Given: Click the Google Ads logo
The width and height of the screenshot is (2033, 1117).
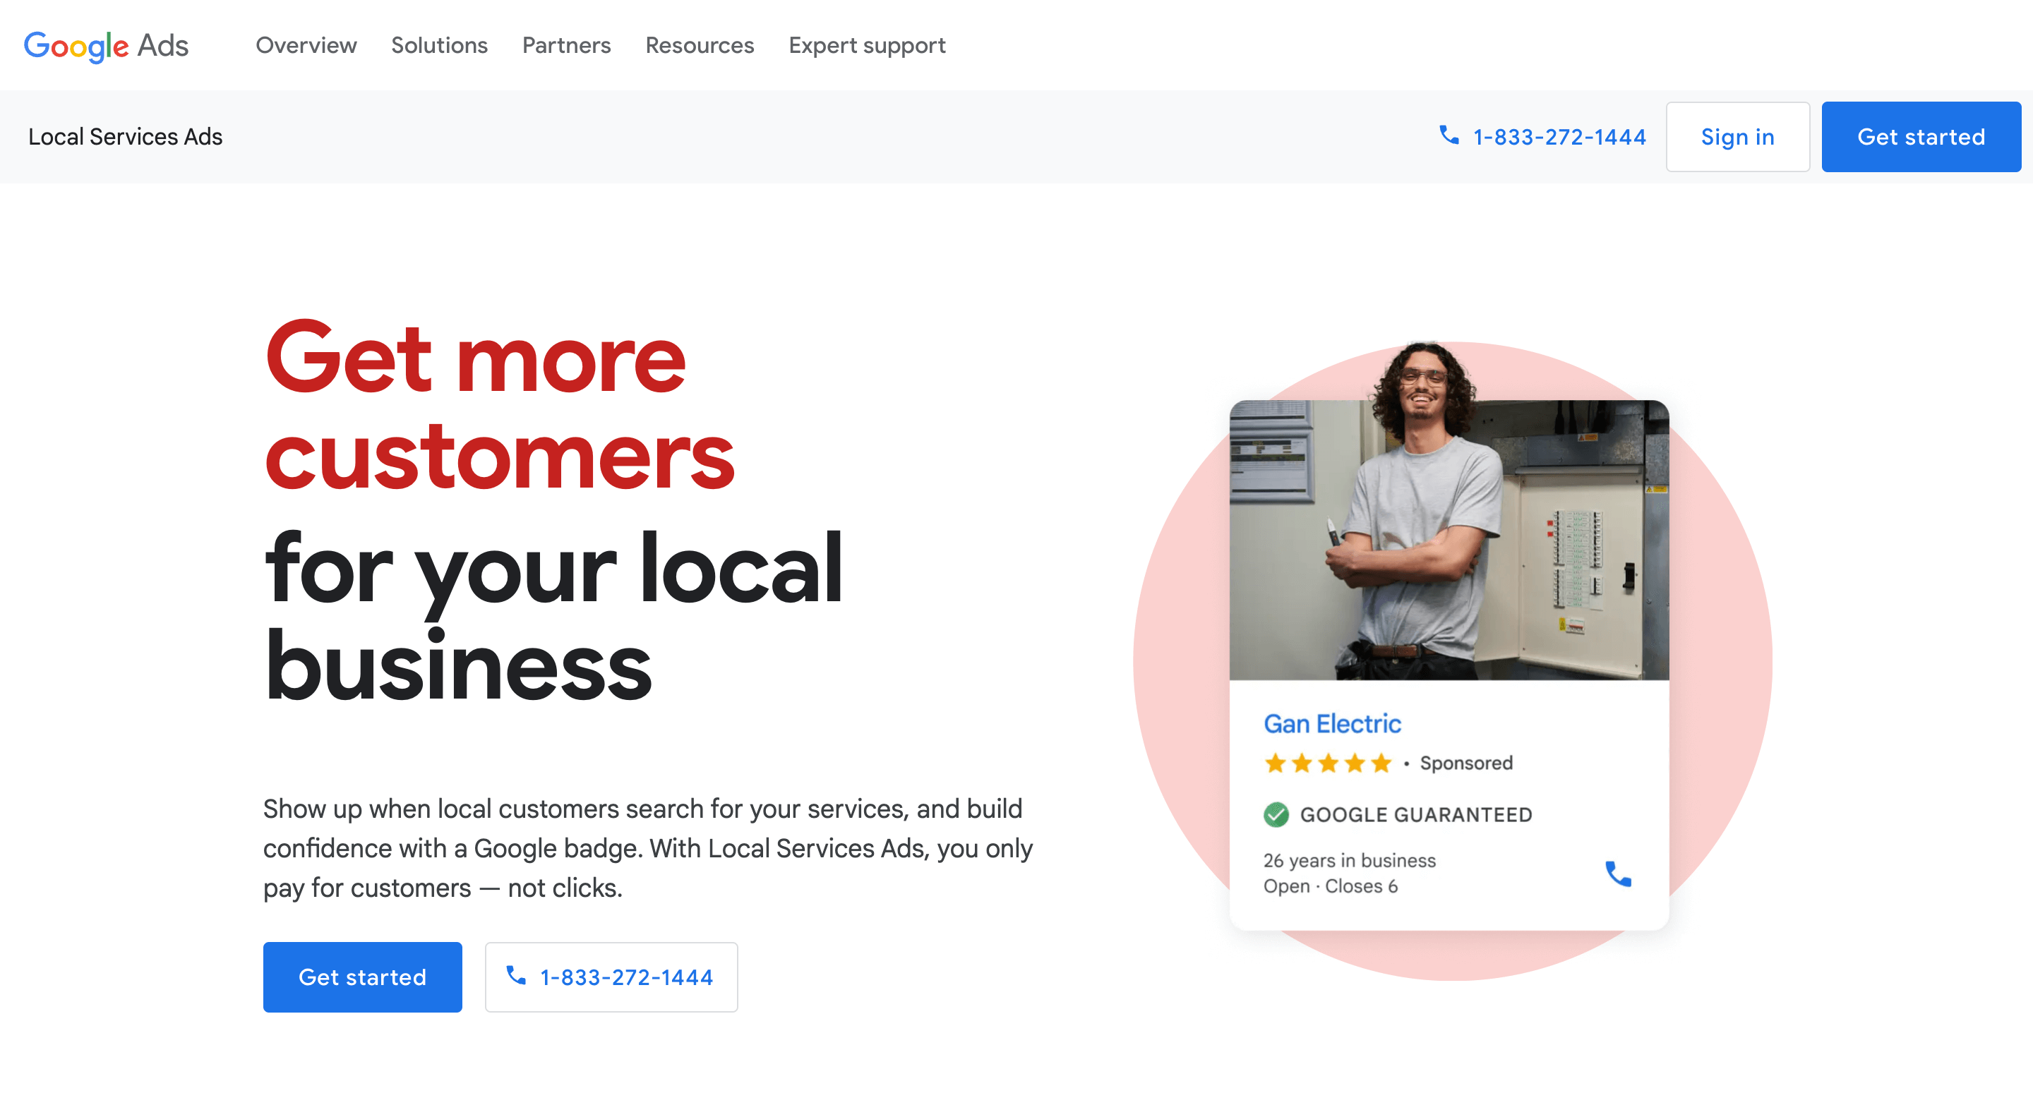Looking at the screenshot, I should coord(105,47).
